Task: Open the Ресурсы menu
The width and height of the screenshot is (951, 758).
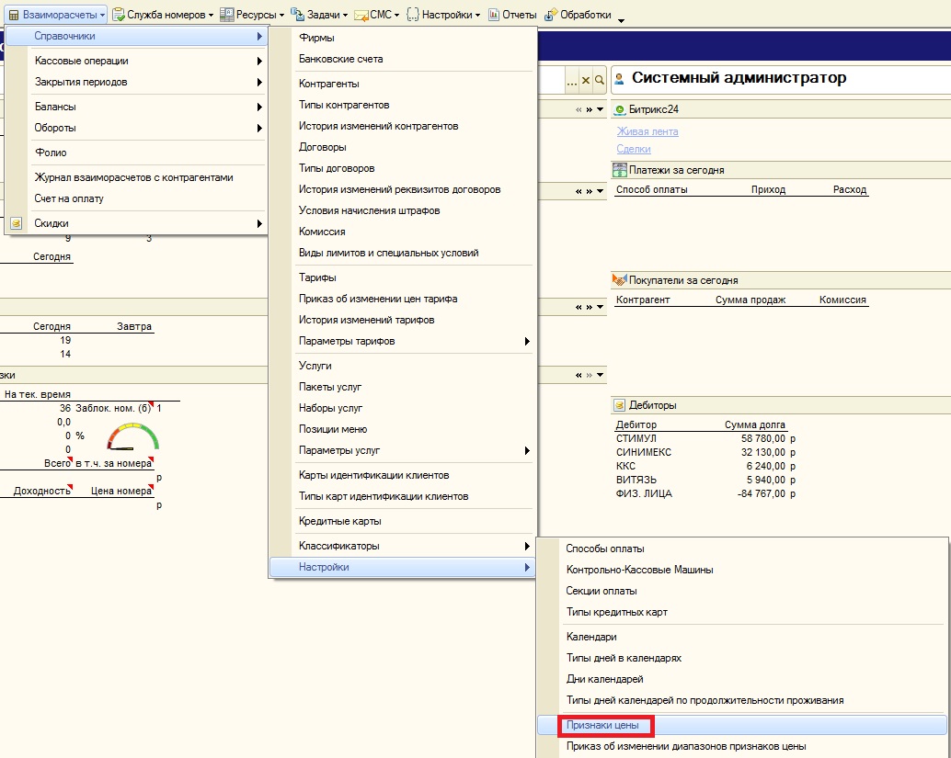Action: tap(252, 15)
